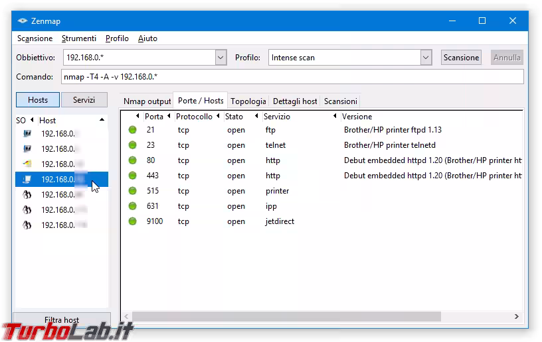Click the OS icon of the first host

[27, 133]
